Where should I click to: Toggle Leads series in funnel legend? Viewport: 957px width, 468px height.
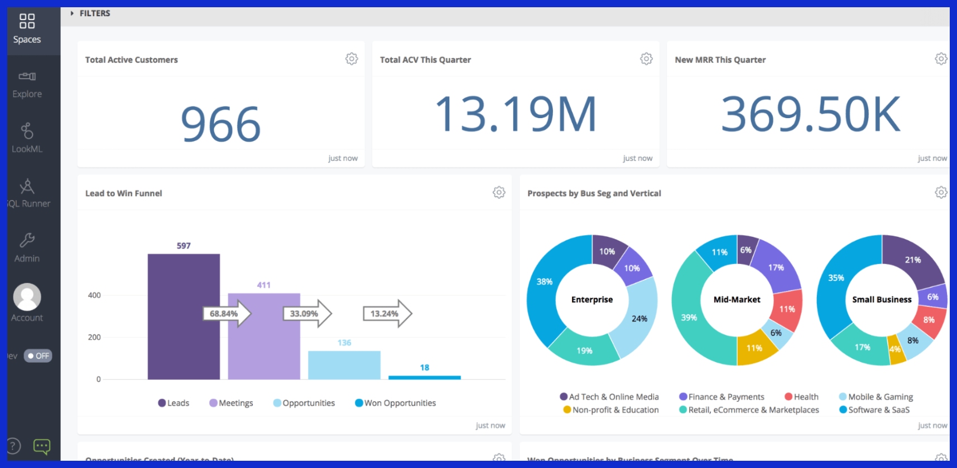(174, 403)
